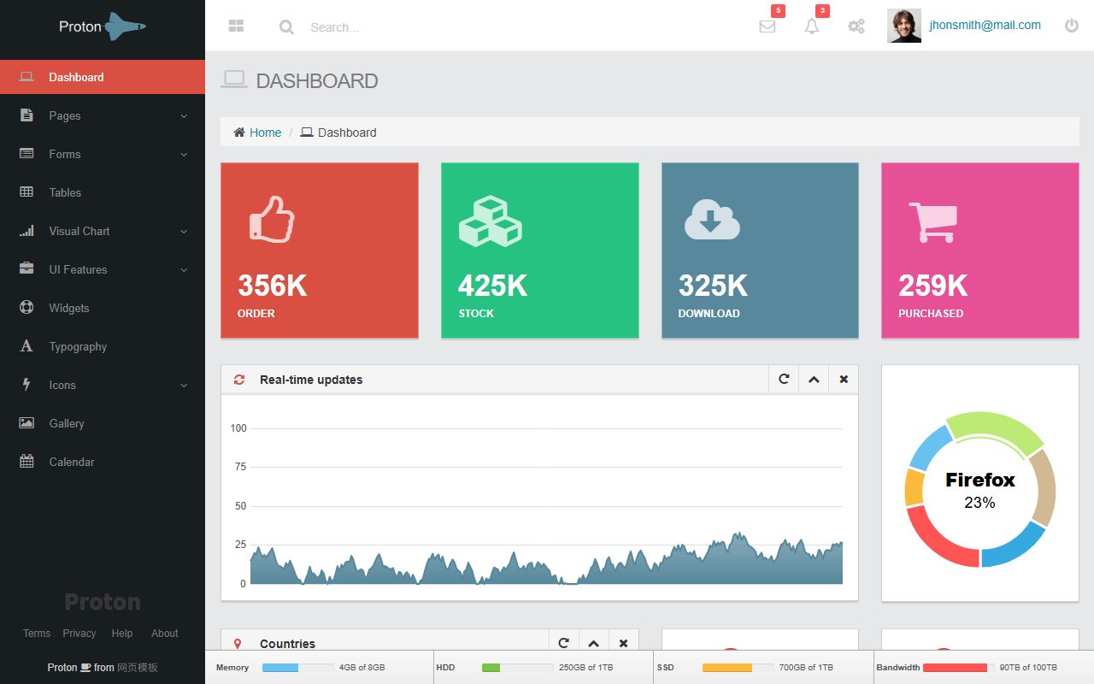This screenshot has width=1094, height=684.
Task: Close the Real-time updates panel
Action: click(x=844, y=380)
